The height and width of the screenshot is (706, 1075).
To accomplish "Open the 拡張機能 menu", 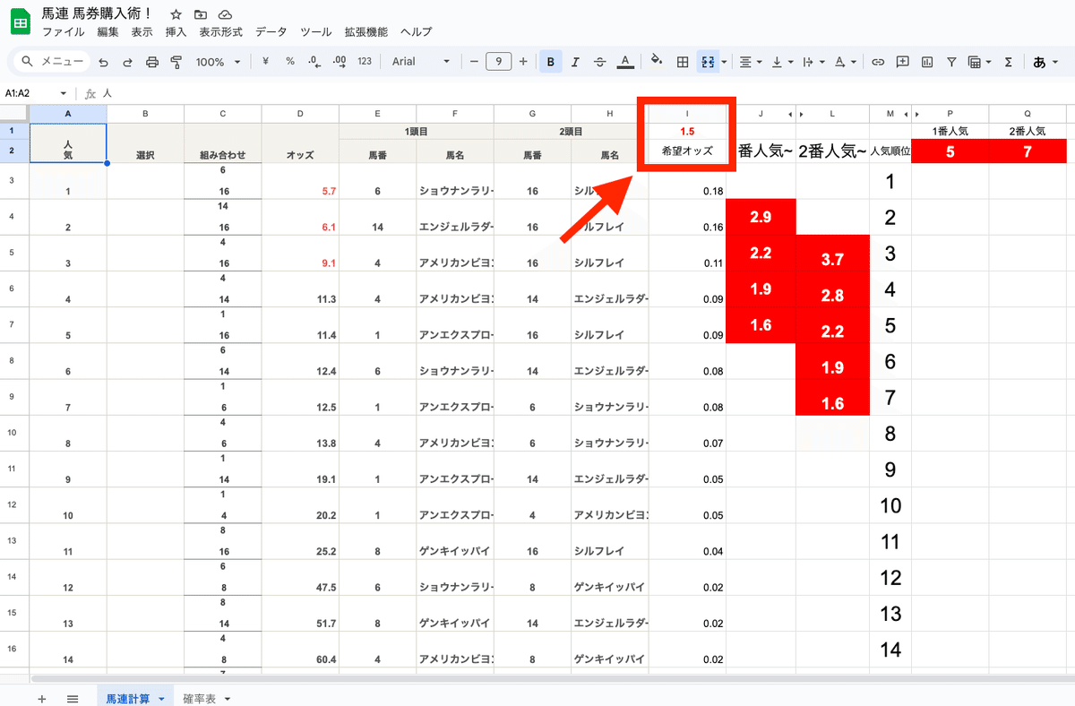I will tap(366, 32).
